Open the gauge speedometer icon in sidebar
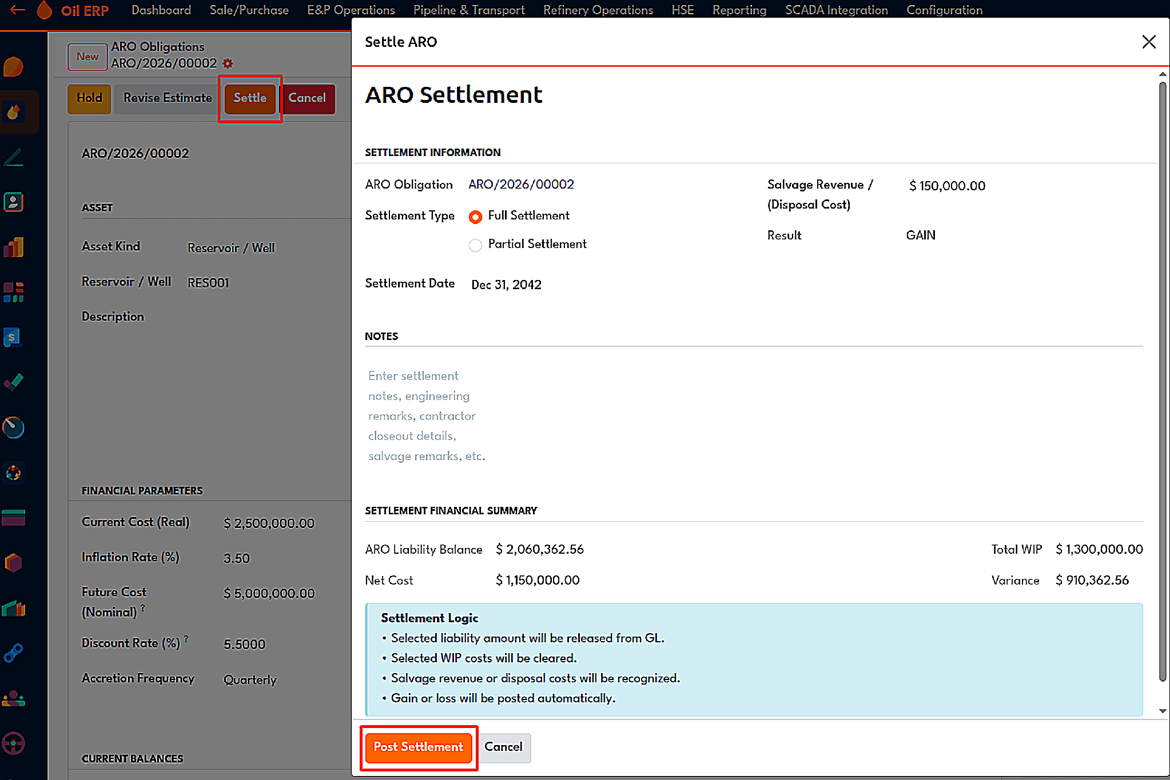The image size is (1170, 780). (13, 427)
